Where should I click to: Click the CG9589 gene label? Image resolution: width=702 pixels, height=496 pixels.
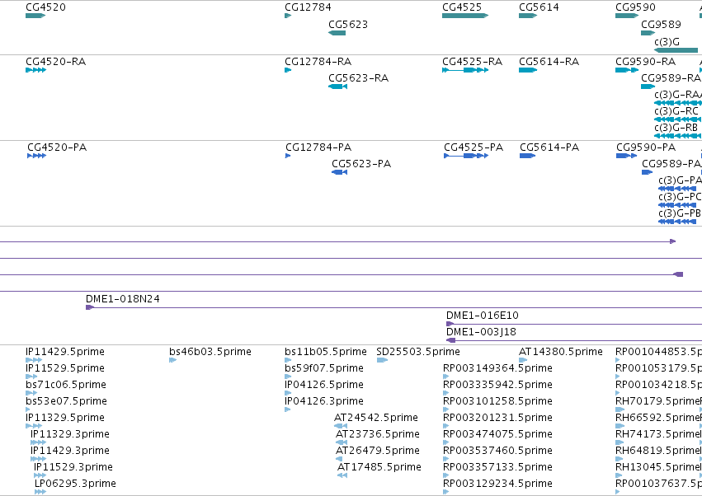point(661,24)
